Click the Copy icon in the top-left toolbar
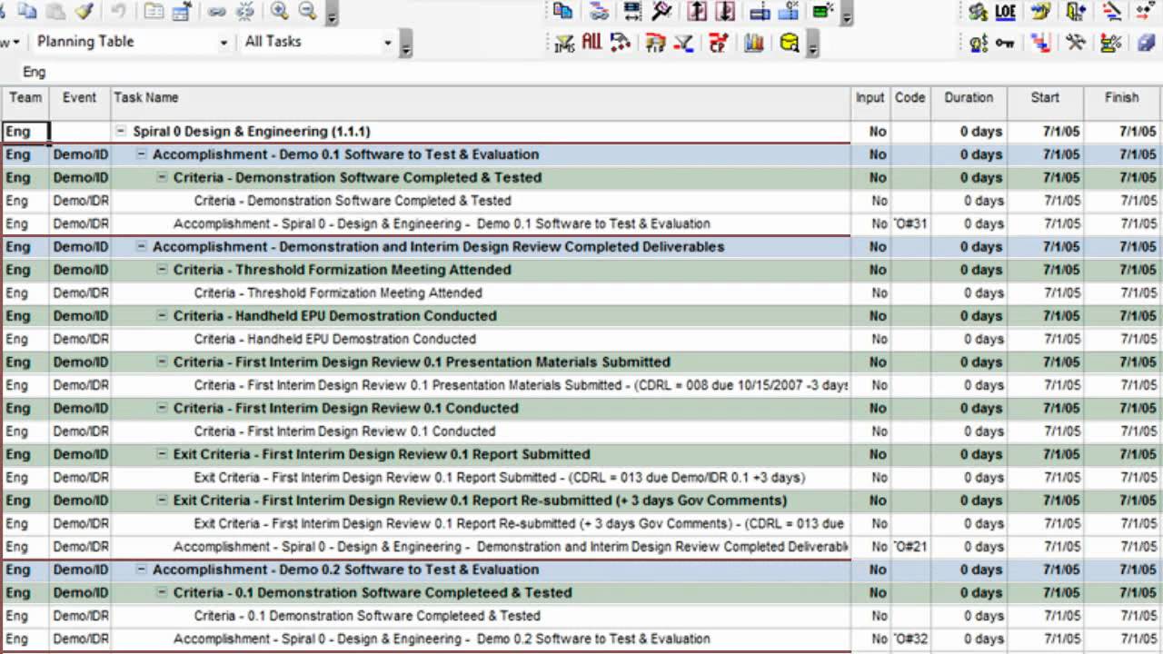The width and height of the screenshot is (1163, 654). [x=27, y=11]
